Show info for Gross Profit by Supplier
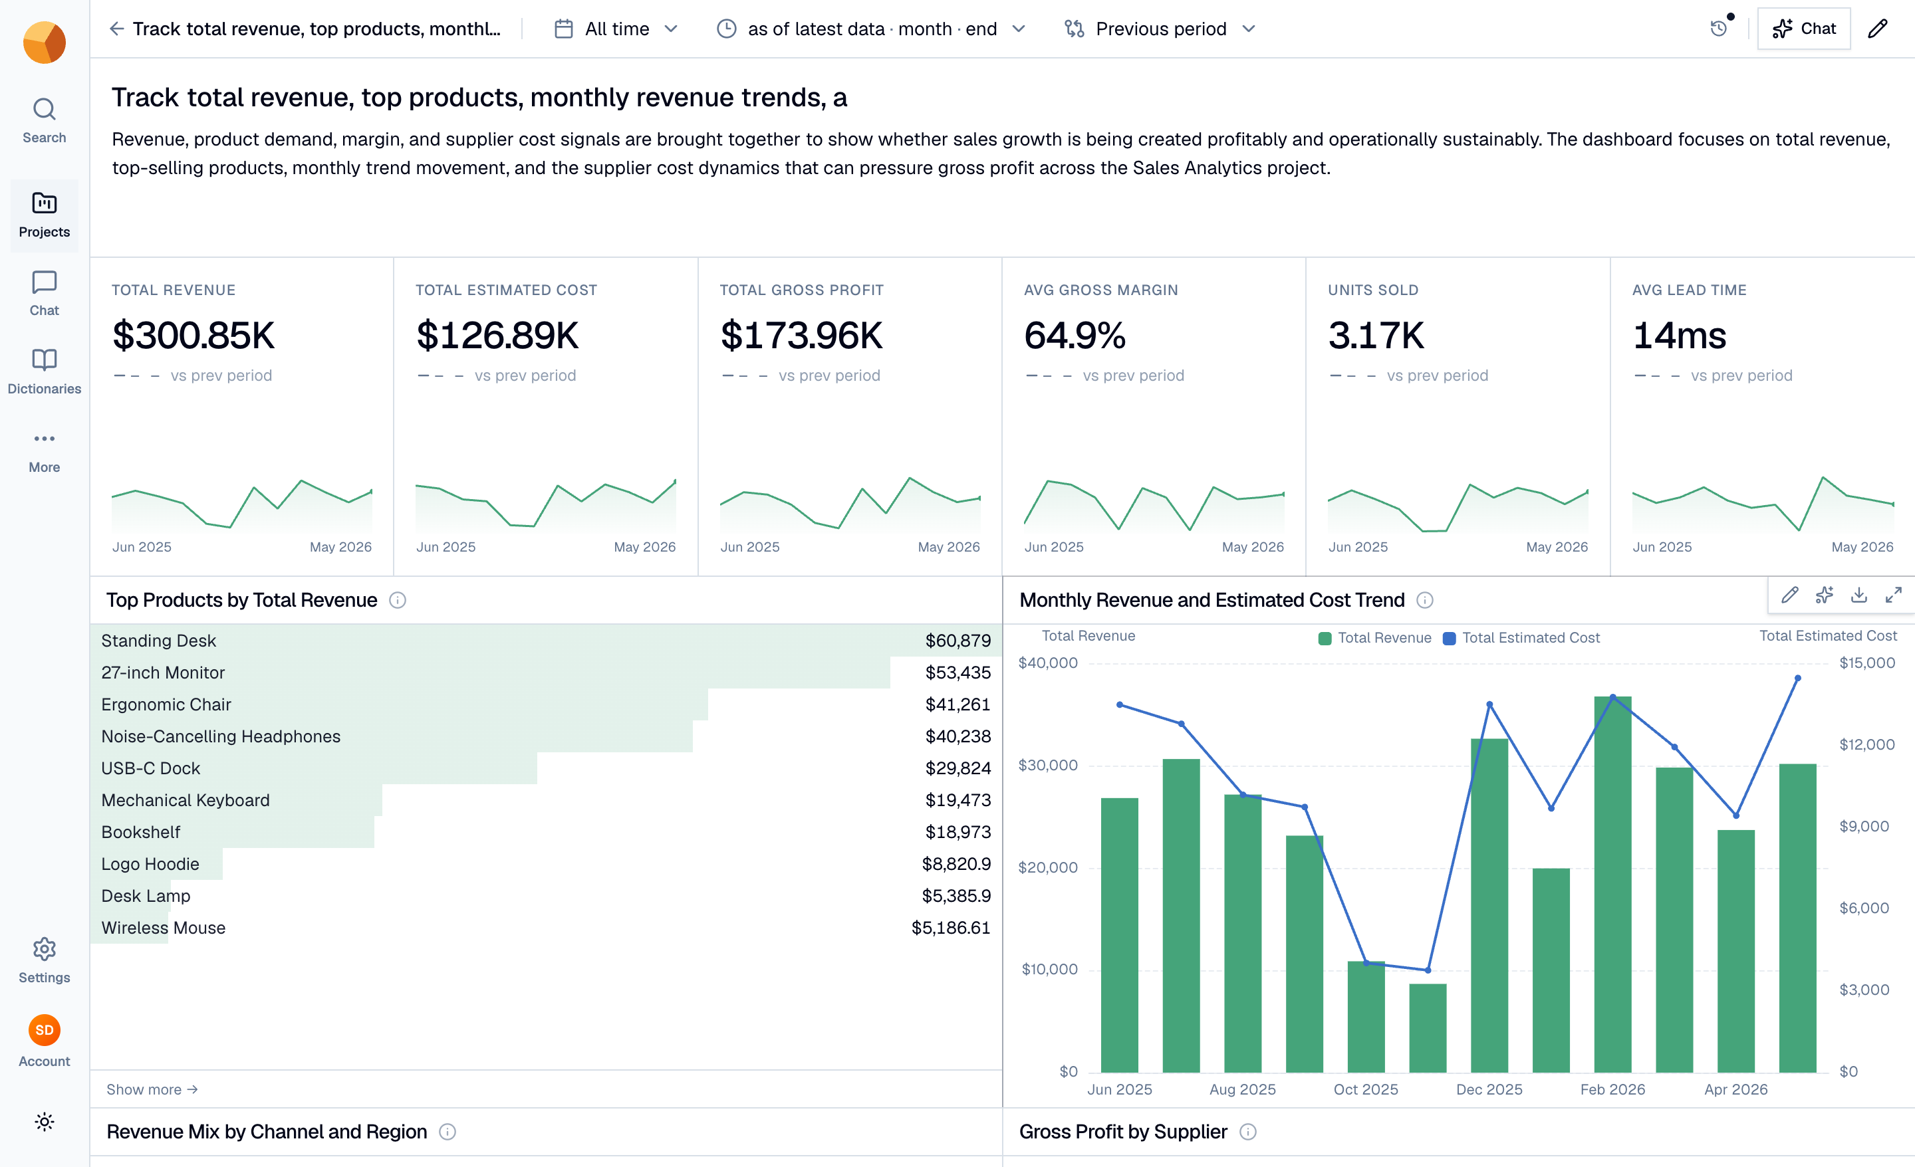Screen dimensions: 1915x1167 [x=1247, y=1131]
